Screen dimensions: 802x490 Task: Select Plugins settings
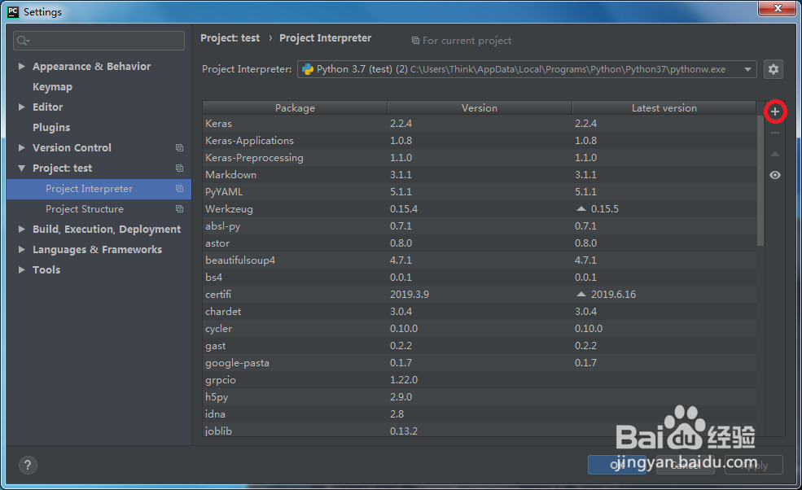tap(51, 127)
